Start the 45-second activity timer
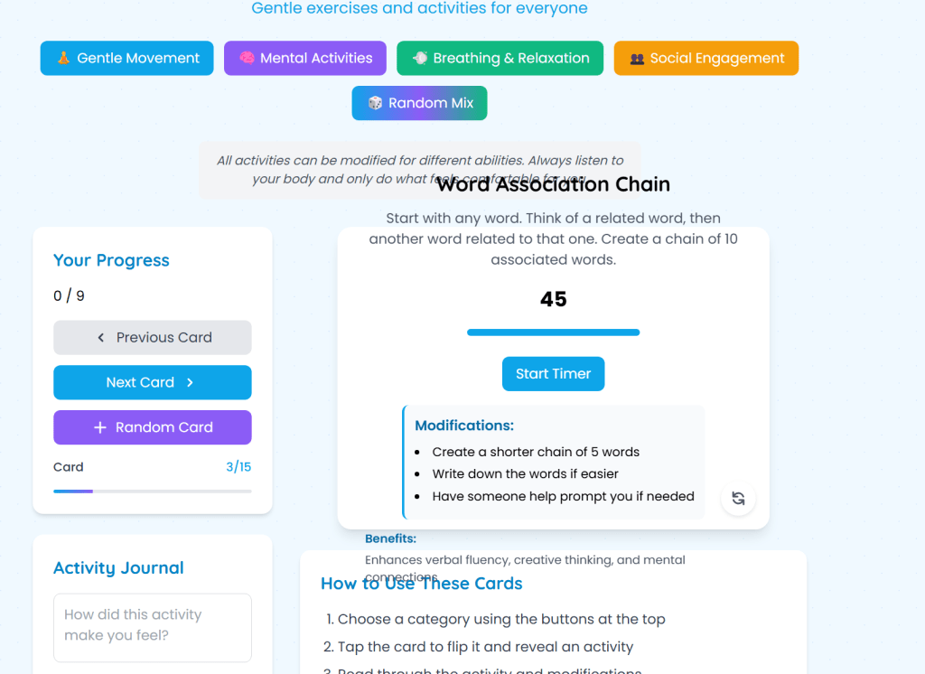 tap(553, 374)
